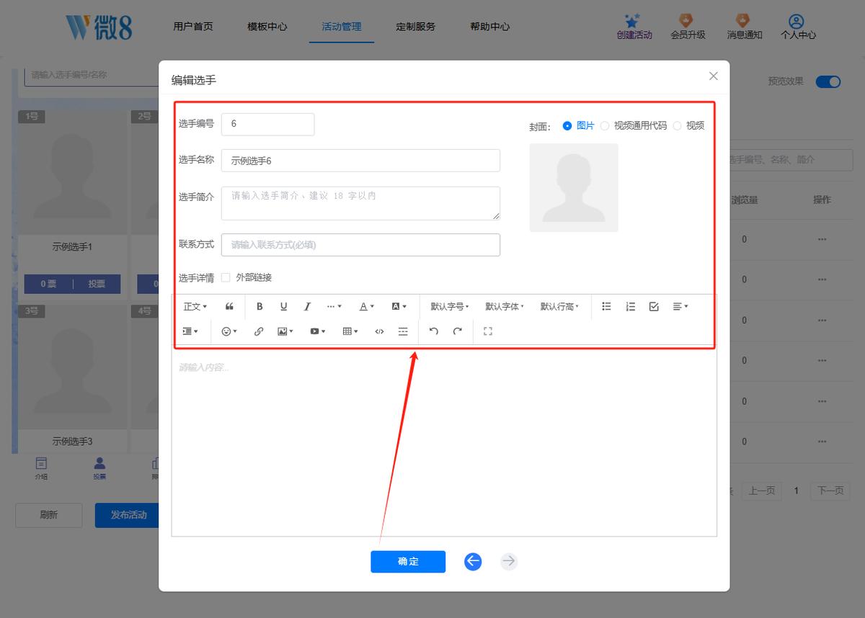Switch editor to fullscreen mode

click(x=488, y=331)
